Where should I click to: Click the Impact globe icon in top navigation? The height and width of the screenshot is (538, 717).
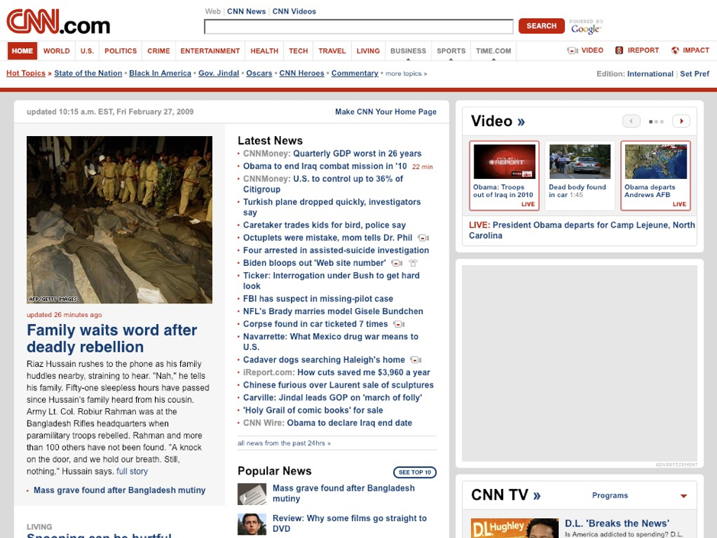675,51
